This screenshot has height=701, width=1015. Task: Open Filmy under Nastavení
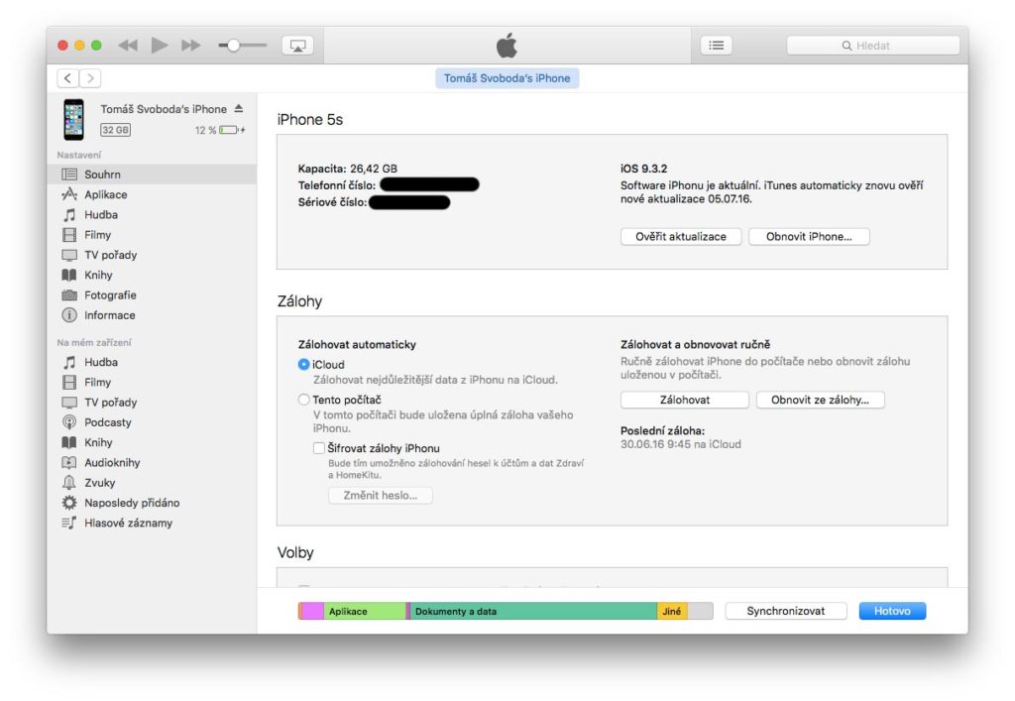coord(152,234)
